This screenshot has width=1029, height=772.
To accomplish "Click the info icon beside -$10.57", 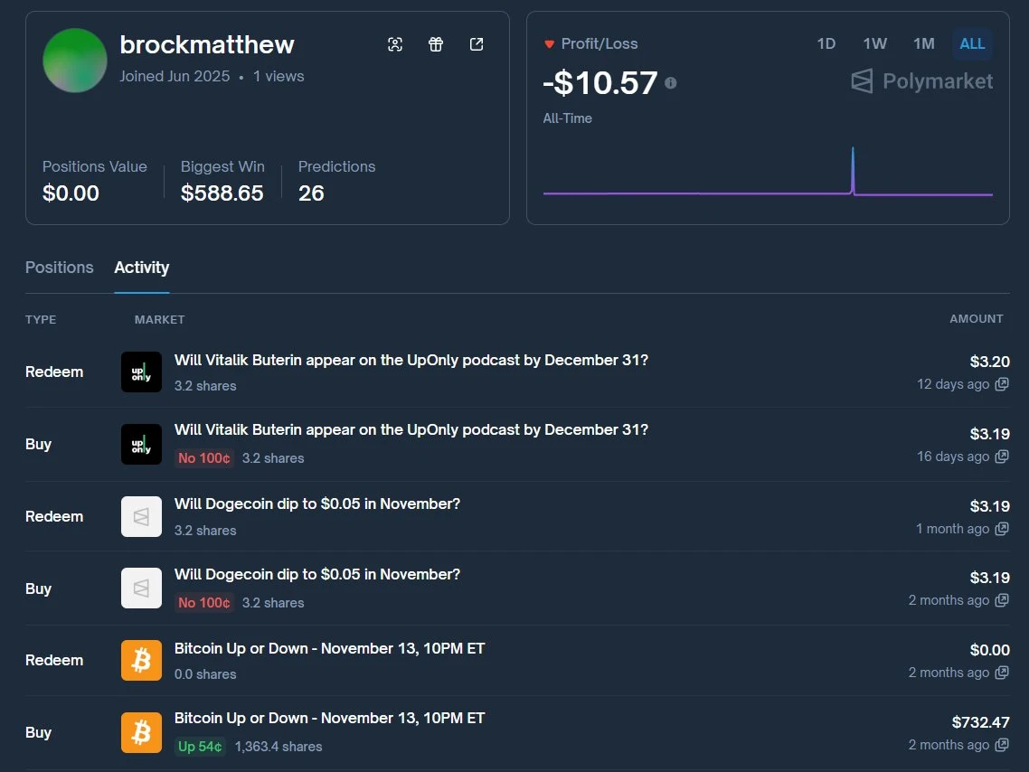I will click(x=672, y=81).
